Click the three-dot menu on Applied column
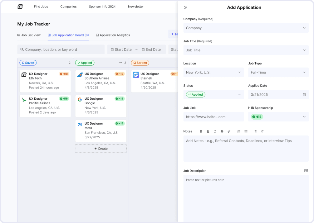 tap(120, 63)
